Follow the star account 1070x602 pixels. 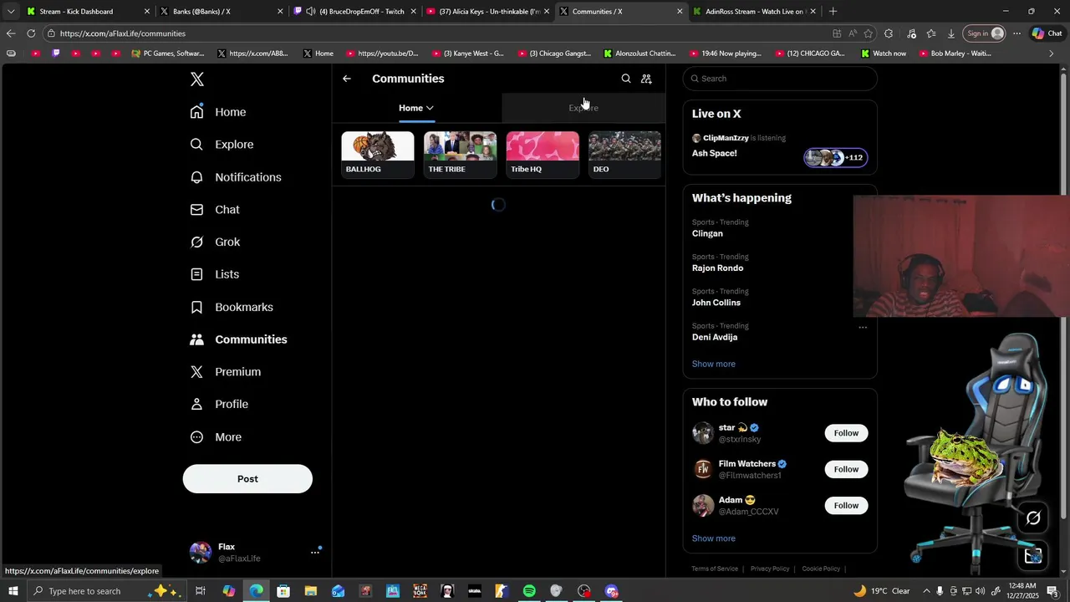pos(846,433)
